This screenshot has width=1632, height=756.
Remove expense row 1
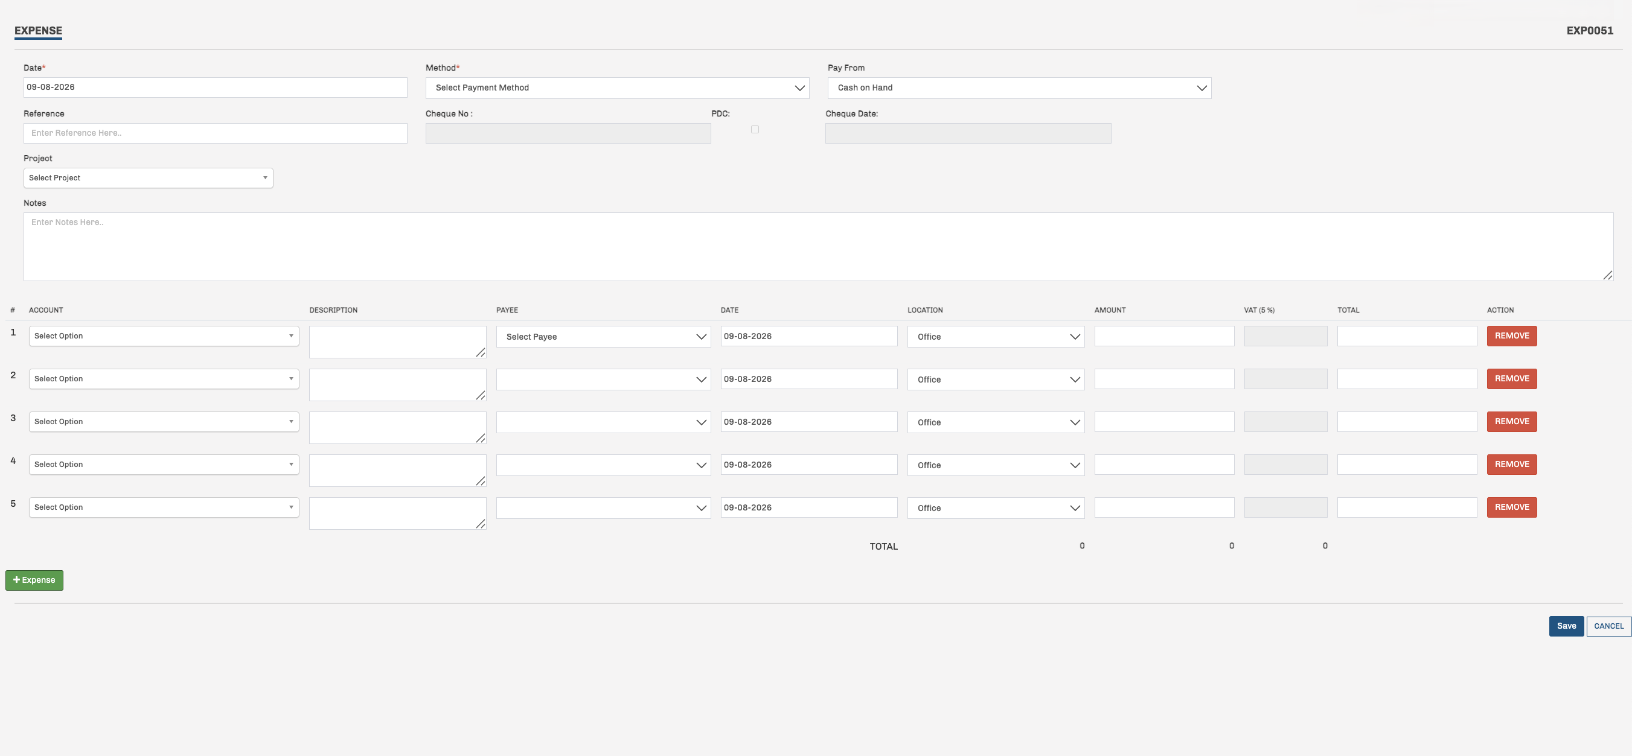tap(1512, 336)
